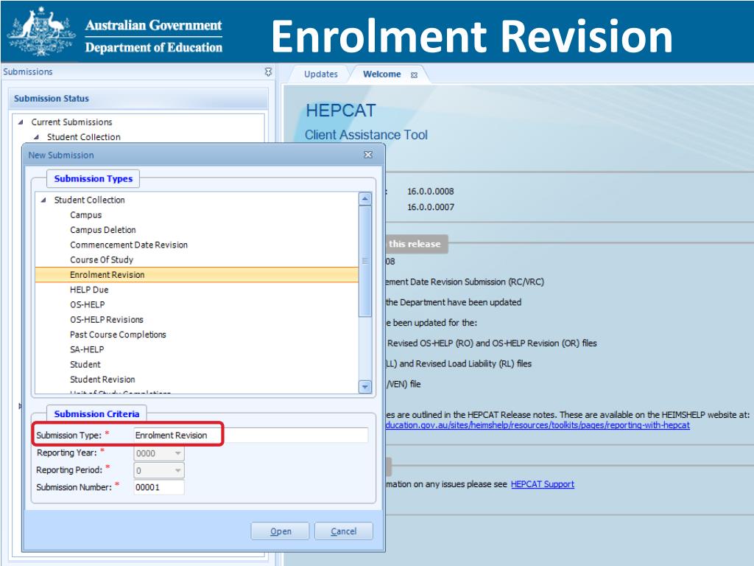Click the Submission Status panel header
Image resolution: width=754 pixels, height=566 pixels.
point(138,99)
